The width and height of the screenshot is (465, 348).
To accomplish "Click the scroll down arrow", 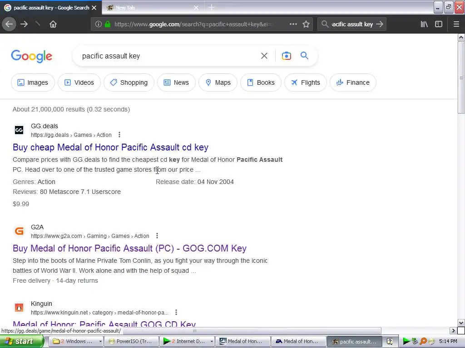I will coord(461,323).
